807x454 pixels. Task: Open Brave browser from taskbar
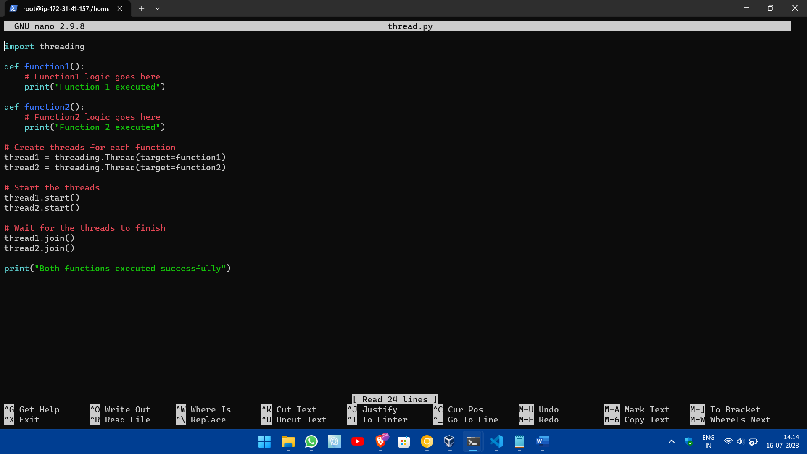(x=381, y=441)
